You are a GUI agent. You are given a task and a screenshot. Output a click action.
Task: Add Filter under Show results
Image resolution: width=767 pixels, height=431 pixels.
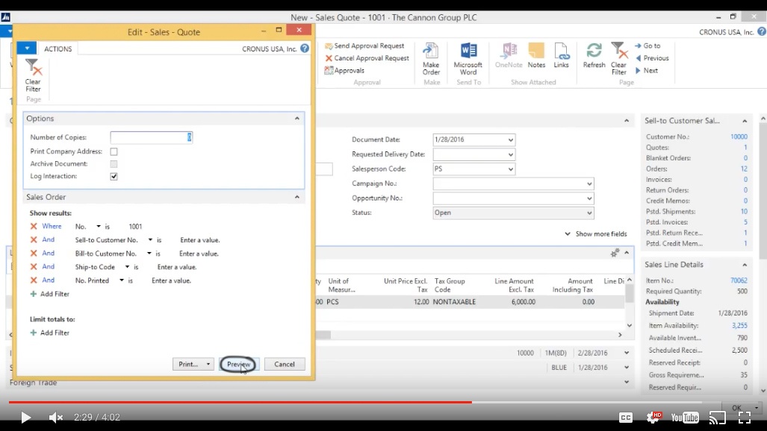(x=50, y=294)
